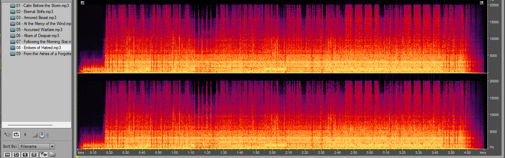This screenshot has height=158, width=505.
Task: Click the yellow playhead marker on the time ruler
Action: pos(78,156)
